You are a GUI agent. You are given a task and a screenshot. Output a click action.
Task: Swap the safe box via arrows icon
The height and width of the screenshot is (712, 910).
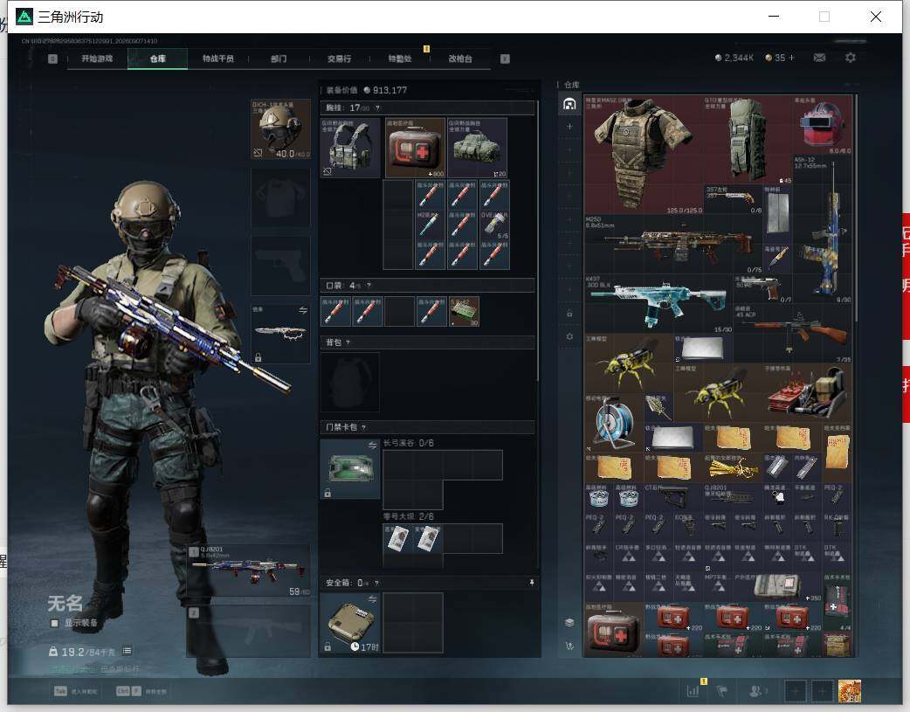pos(373,598)
